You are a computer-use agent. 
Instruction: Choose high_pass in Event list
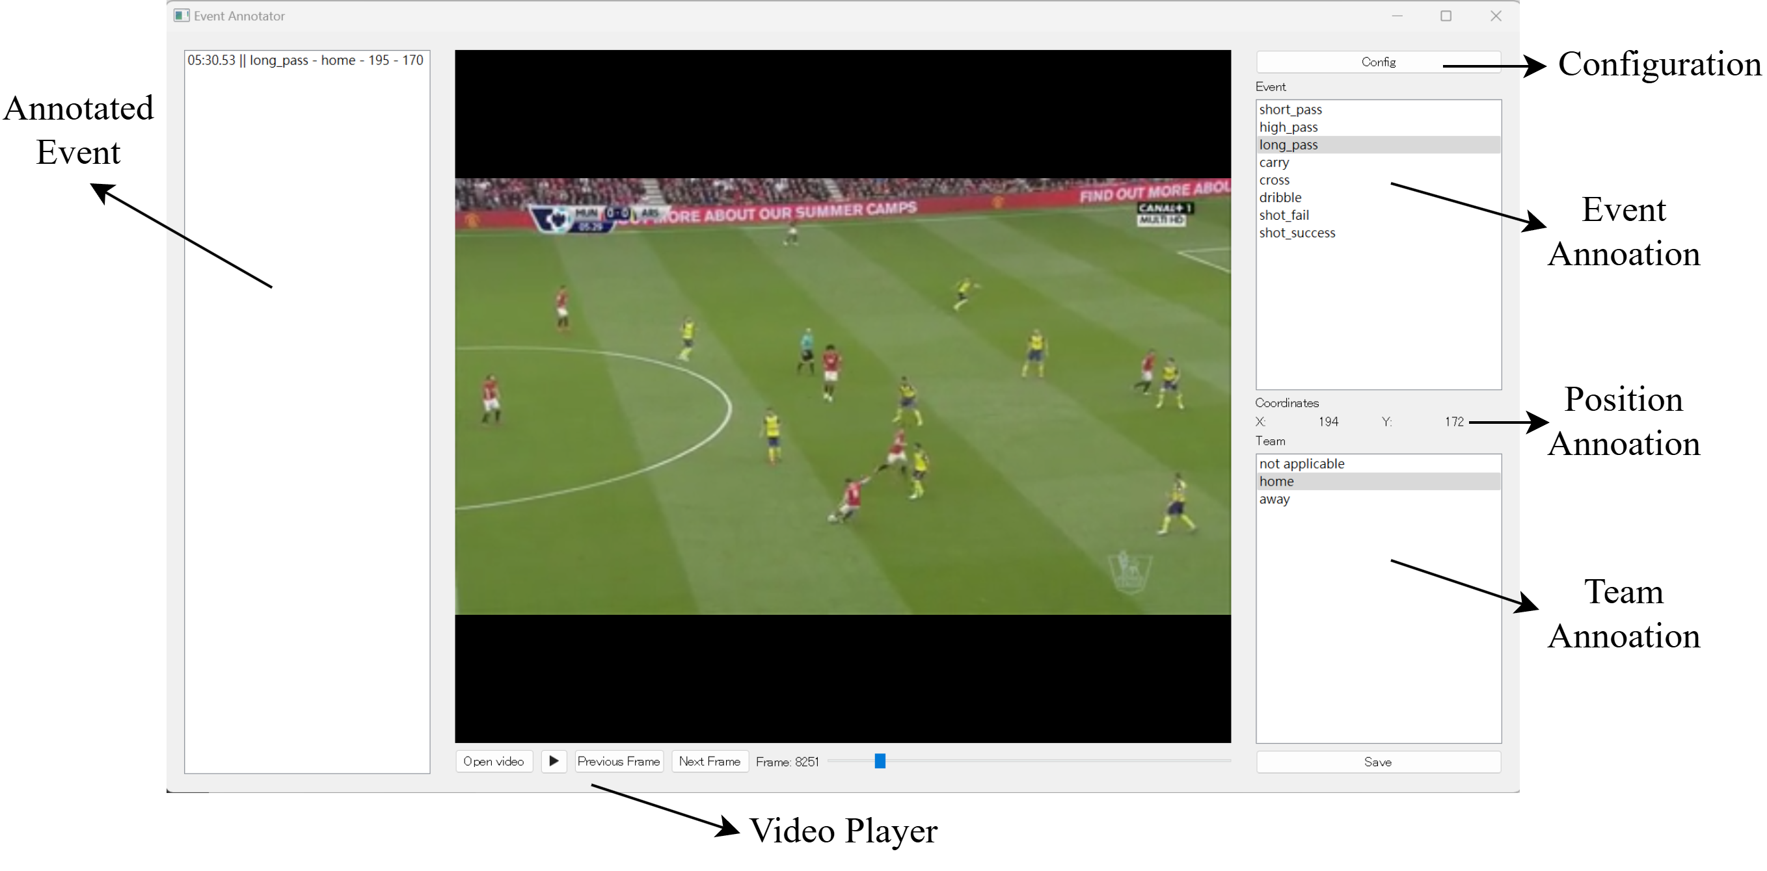coord(1288,127)
